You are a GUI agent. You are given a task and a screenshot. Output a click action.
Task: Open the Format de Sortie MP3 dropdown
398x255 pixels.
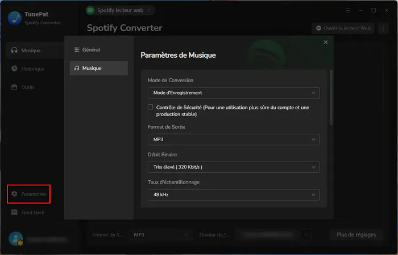[234, 139]
